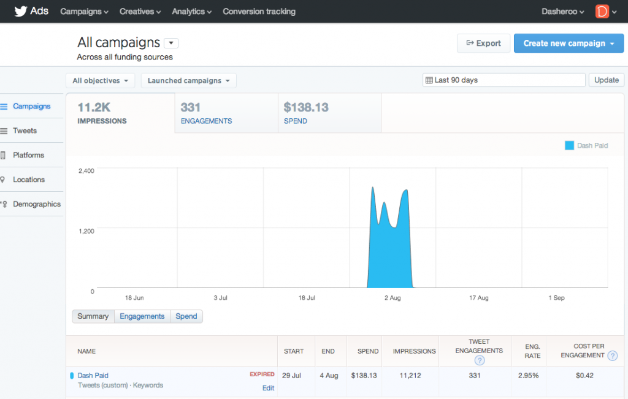This screenshot has height=399, width=628.
Task: Click the Last 90 days date field
Action: [x=504, y=80]
